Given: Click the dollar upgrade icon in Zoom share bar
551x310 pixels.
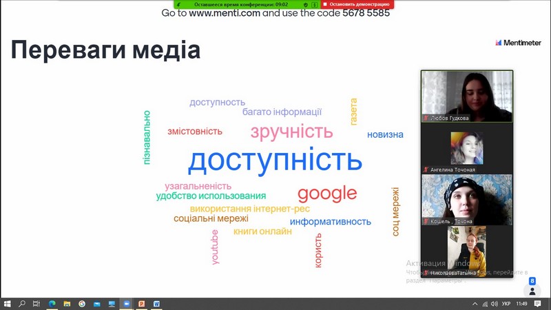Looking at the screenshot, I should click(x=315, y=5).
